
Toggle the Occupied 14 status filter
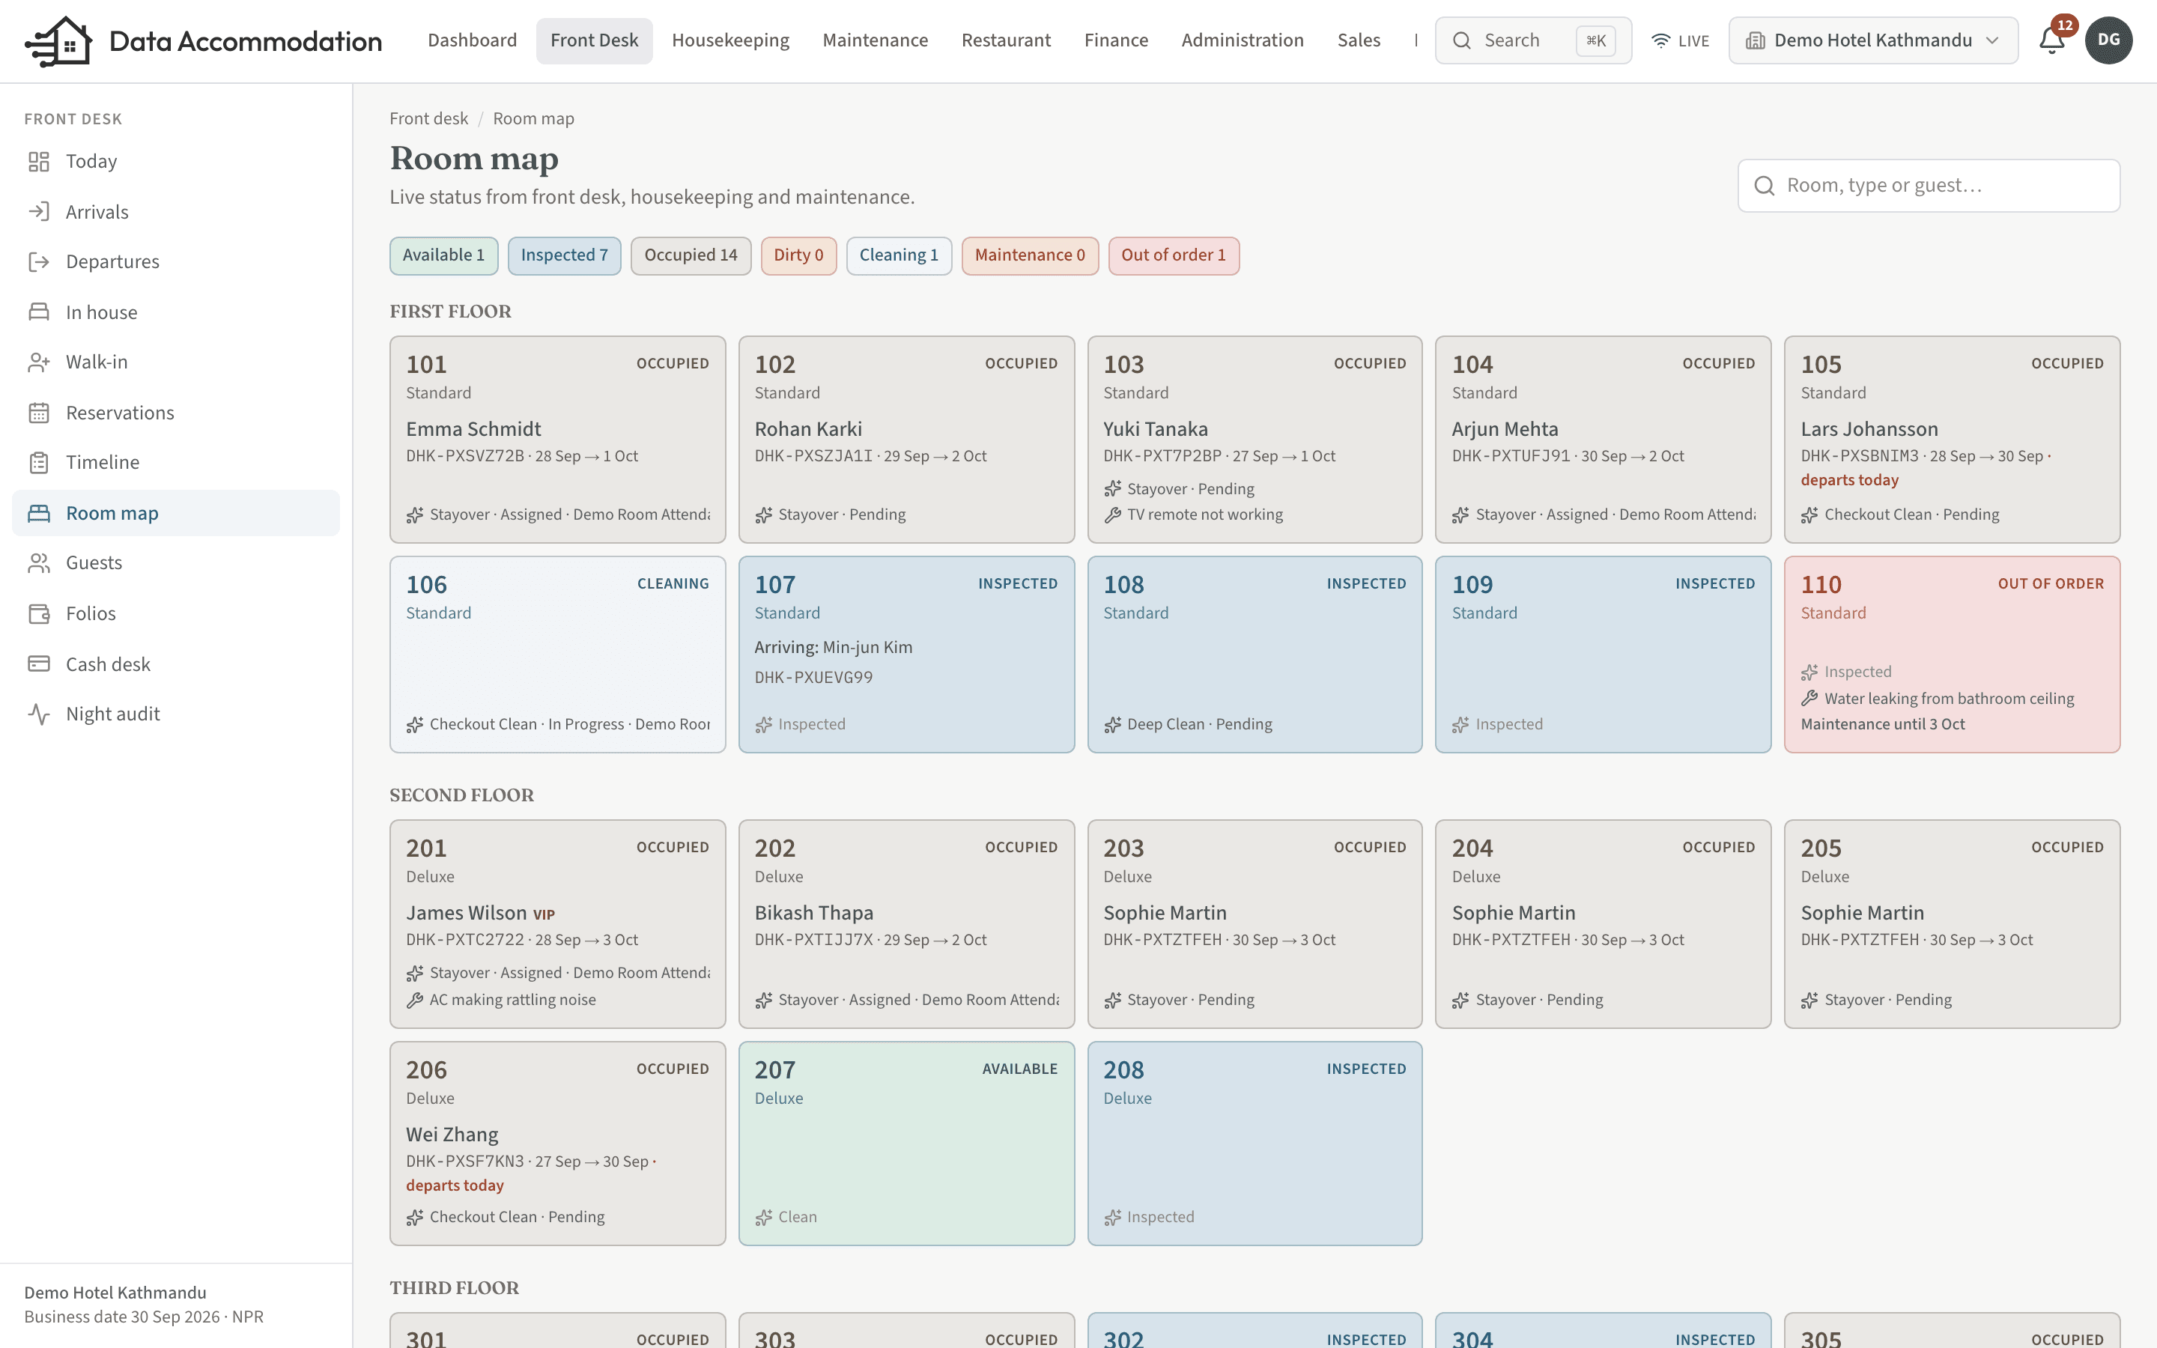[691, 256]
